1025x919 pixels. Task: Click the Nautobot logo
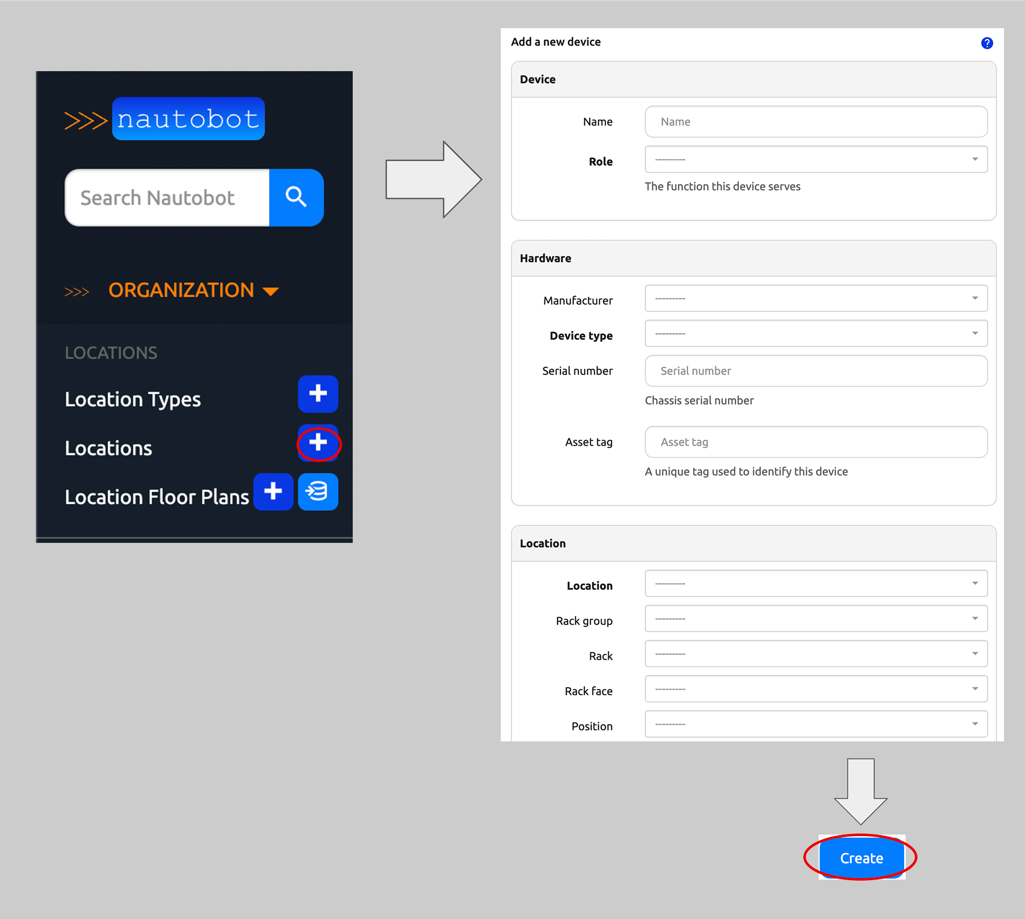coord(187,119)
